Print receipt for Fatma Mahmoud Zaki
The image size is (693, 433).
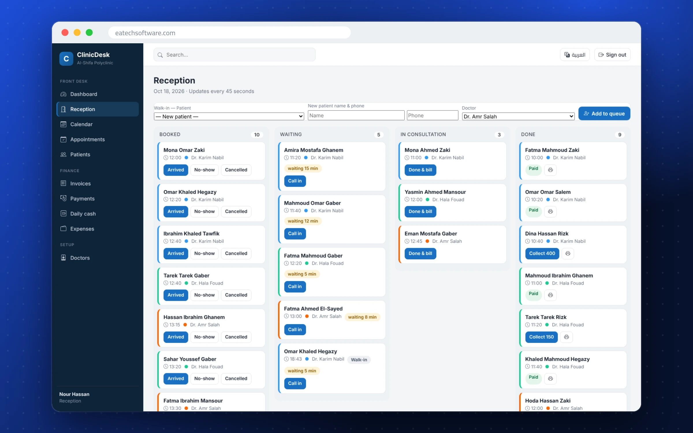pyautogui.click(x=550, y=170)
